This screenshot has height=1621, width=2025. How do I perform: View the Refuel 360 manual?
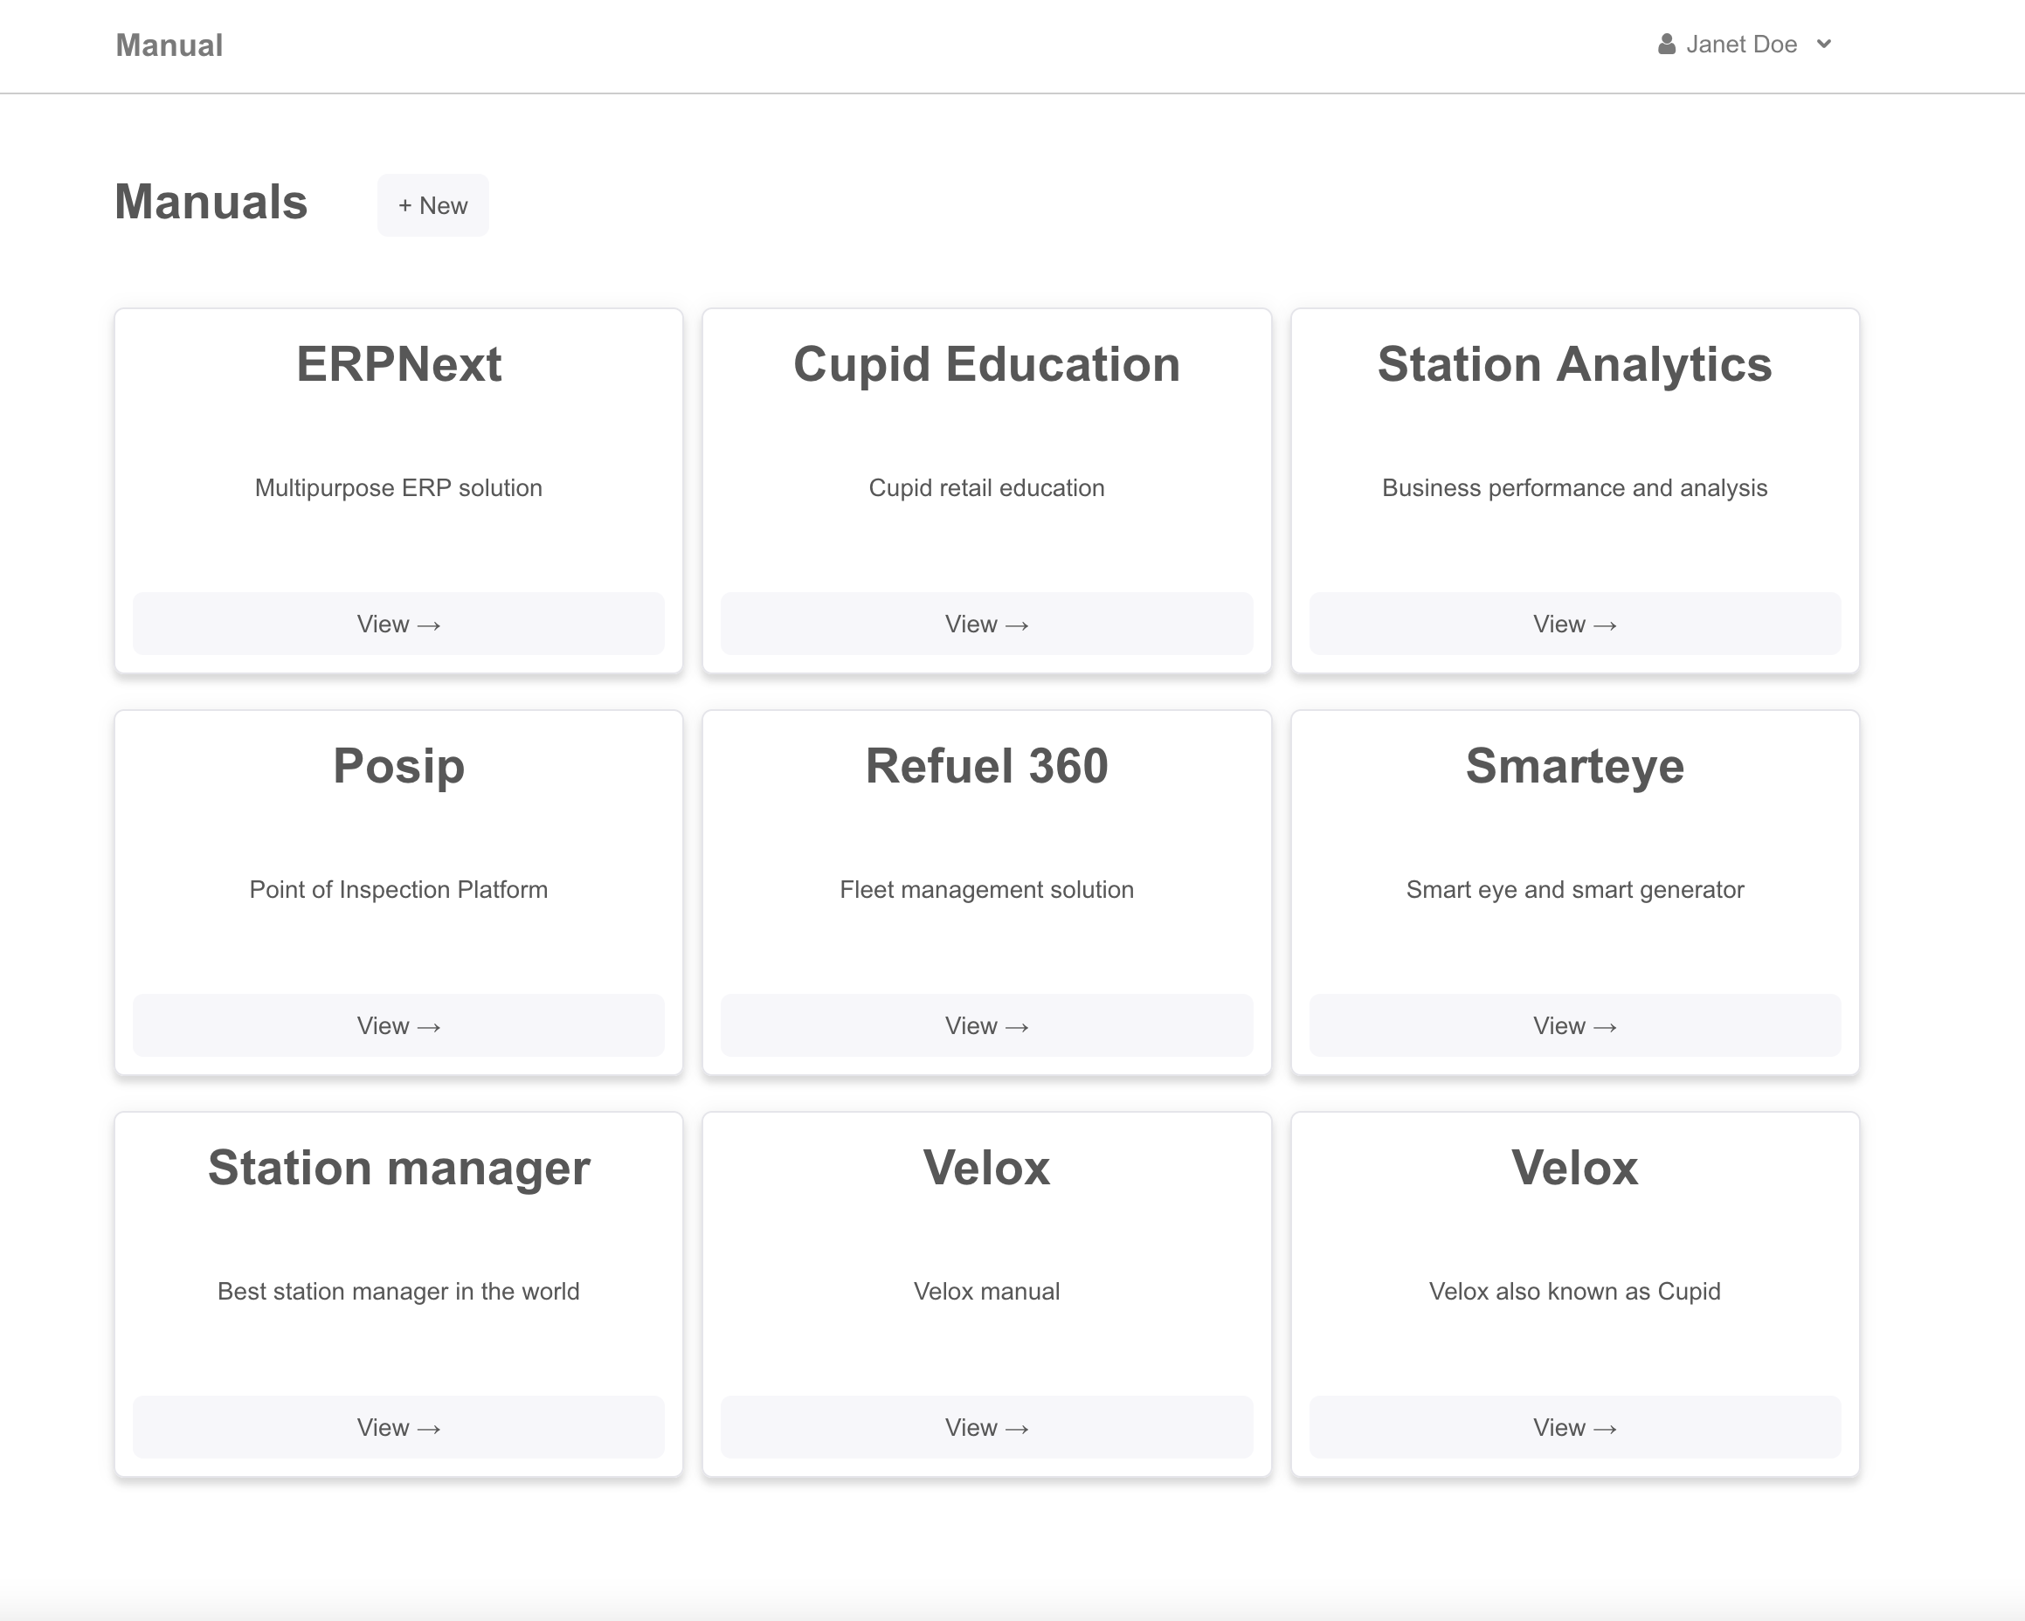point(986,1025)
